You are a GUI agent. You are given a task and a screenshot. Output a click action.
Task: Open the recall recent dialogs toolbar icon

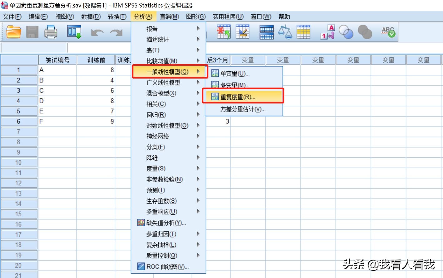(x=74, y=32)
